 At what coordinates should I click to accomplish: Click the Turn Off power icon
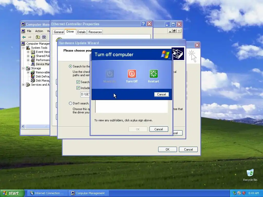pyautogui.click(x=132, y=74)
